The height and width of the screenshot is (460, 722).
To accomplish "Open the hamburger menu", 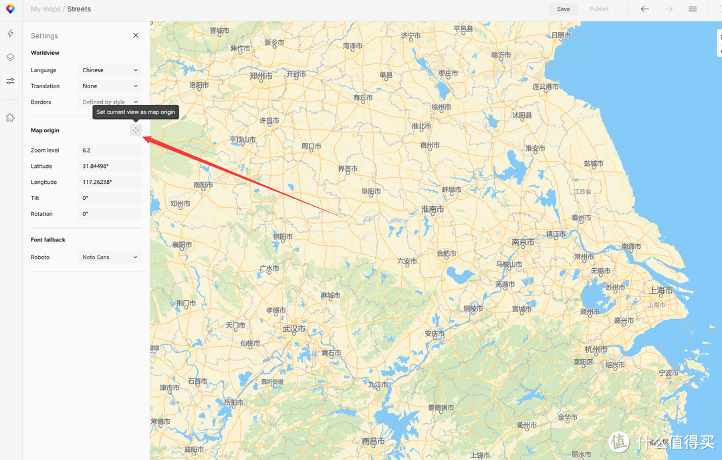I will point(693,9).
